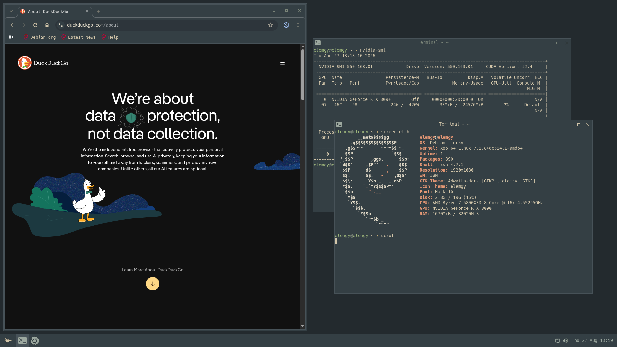The height and width of the screenshot is (347, 617).
Task: Select the About DuckDuckGo tab
Action: 55,11
